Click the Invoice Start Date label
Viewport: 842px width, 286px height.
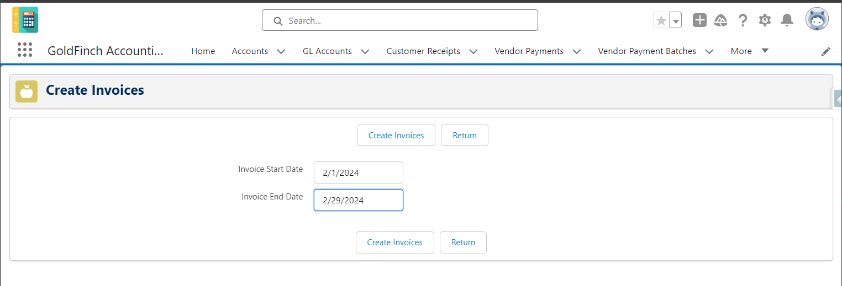pos(271,169)
